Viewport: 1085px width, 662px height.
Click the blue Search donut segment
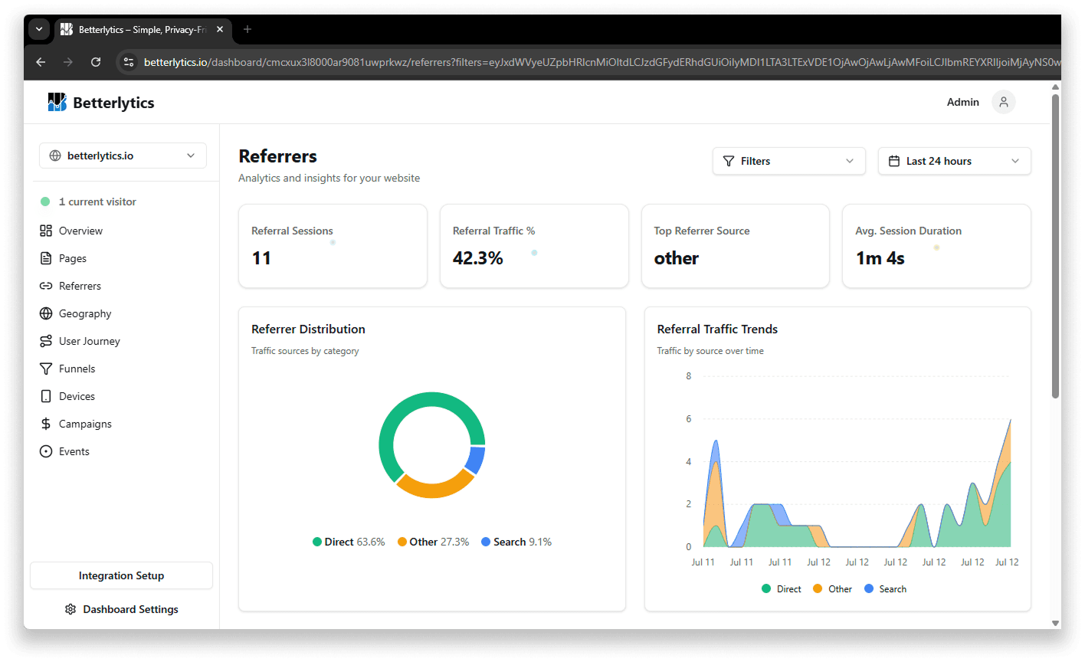(x=475, y=460)
